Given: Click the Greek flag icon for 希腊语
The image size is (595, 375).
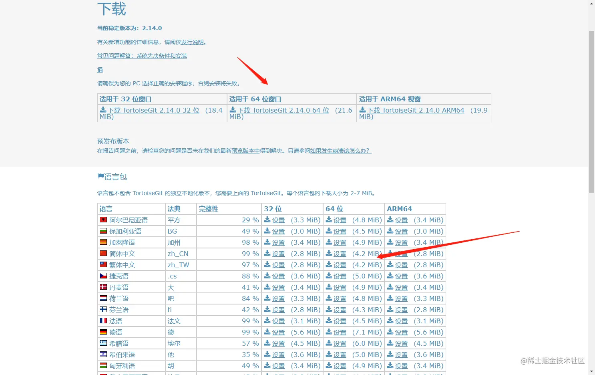Looking at the screenshot, I should [x=103, y=343].
